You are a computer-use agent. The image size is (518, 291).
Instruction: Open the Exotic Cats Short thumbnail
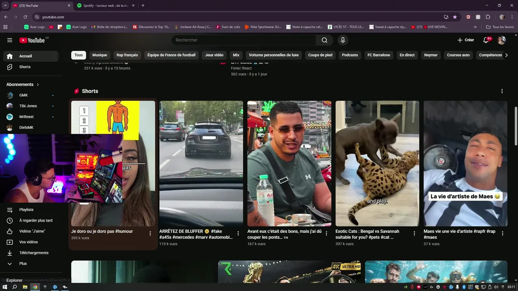click(377, 163)
